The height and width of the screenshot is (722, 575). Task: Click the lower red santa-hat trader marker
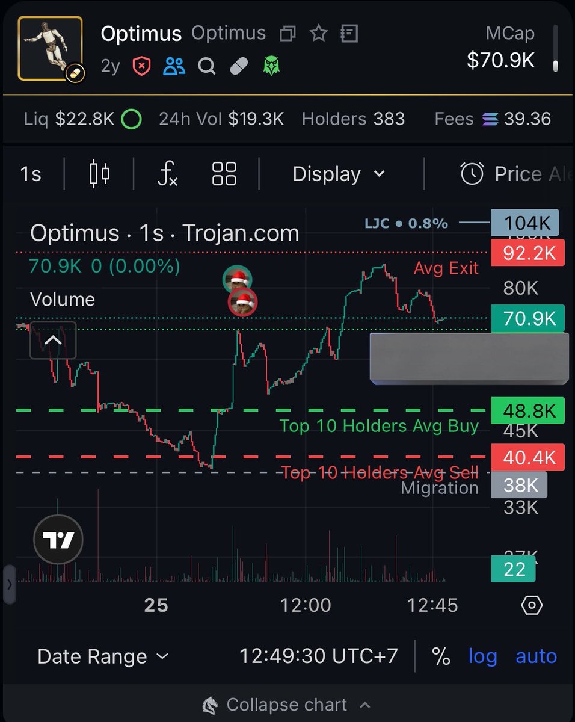242,302
